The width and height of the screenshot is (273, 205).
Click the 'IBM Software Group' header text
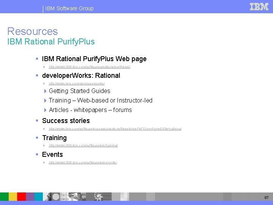click(x=69, y=8)
